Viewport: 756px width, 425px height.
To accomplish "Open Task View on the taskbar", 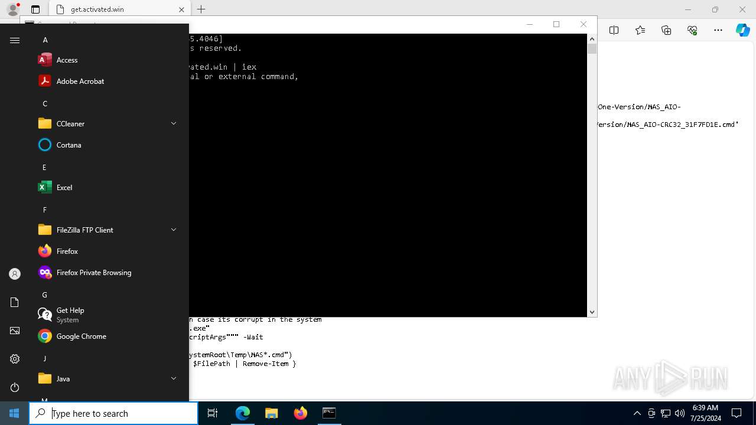I will click(213, 413).
